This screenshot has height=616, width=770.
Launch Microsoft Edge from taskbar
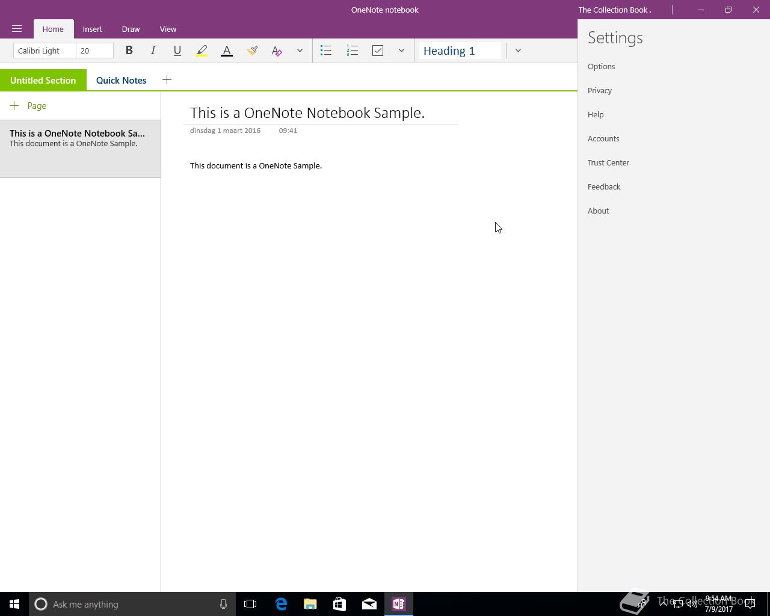tap(281, 604)
